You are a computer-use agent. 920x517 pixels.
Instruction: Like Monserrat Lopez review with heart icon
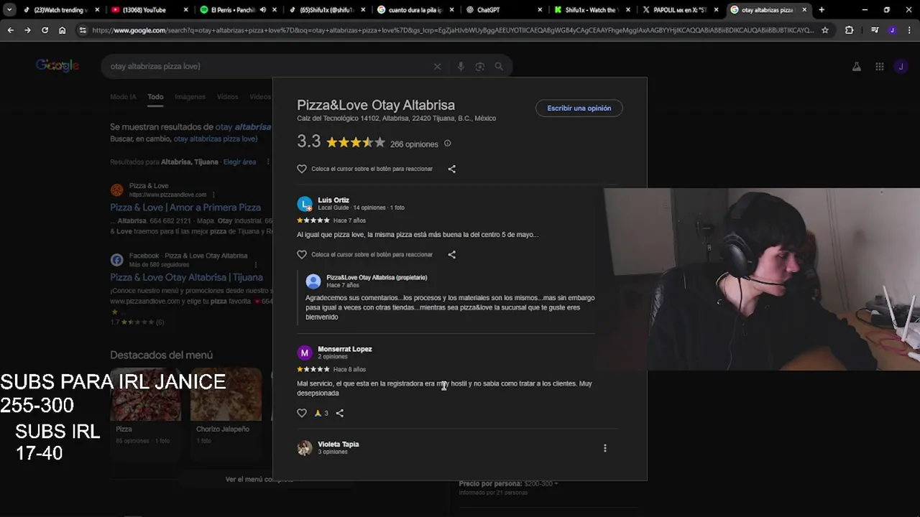(x=302, y=413)
